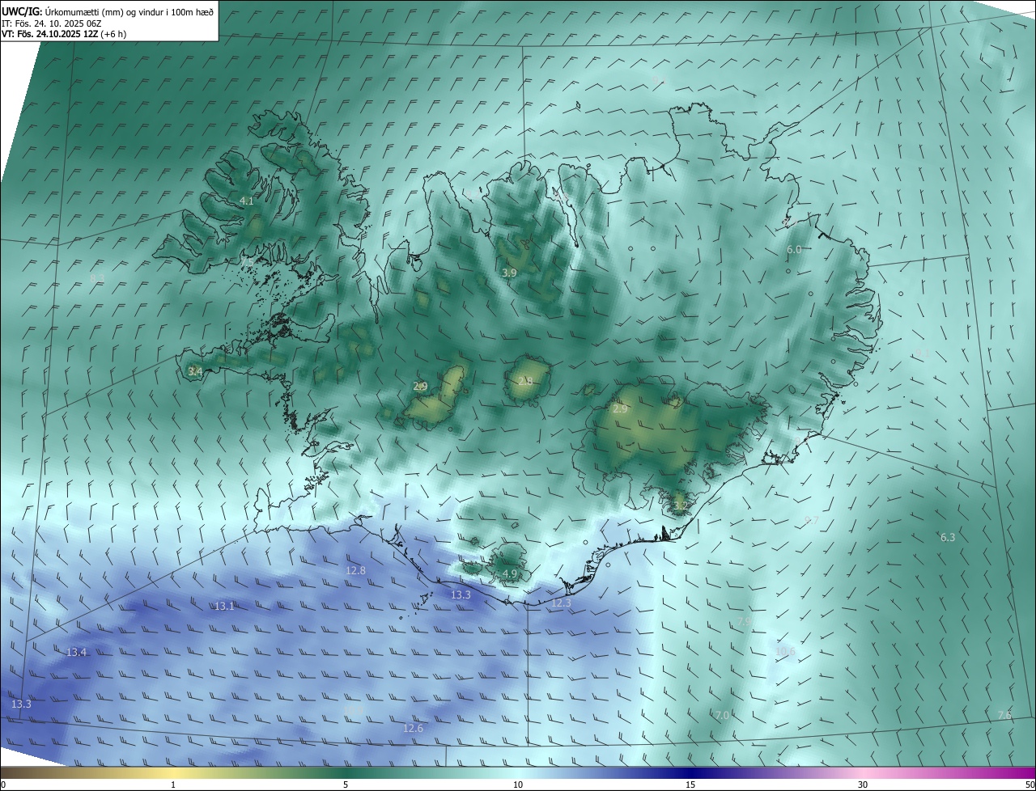Click the 10.6 value south of Iceland
1036x791 pixels.
click(785, 651)
